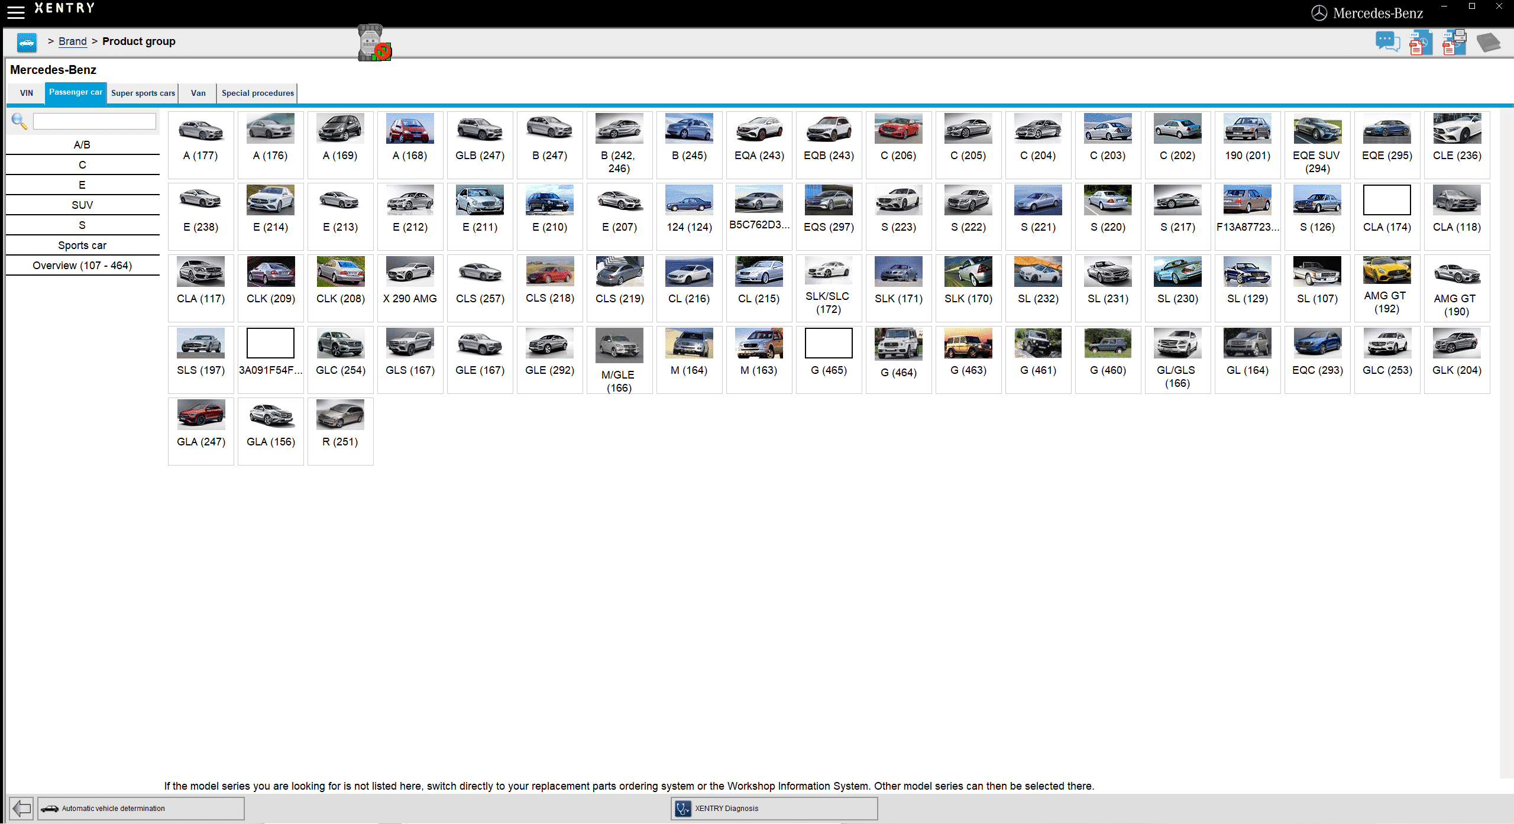Switch to the Van tab
Viewport: 1514px width, 824px height.
click(198, 93)
